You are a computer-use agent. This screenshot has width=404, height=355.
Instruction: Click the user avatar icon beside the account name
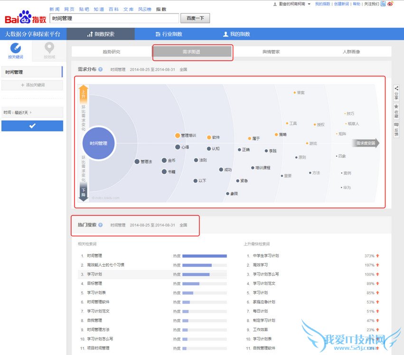pyautogui.click(x=275, y=4)
